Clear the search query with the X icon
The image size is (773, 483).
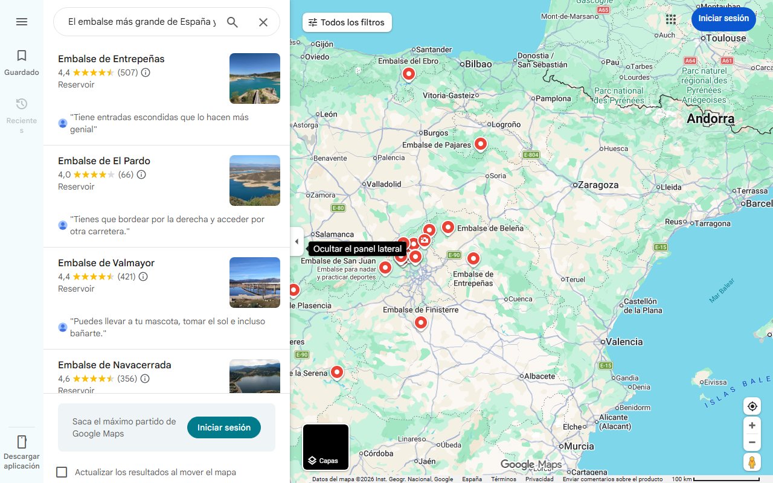263,22
